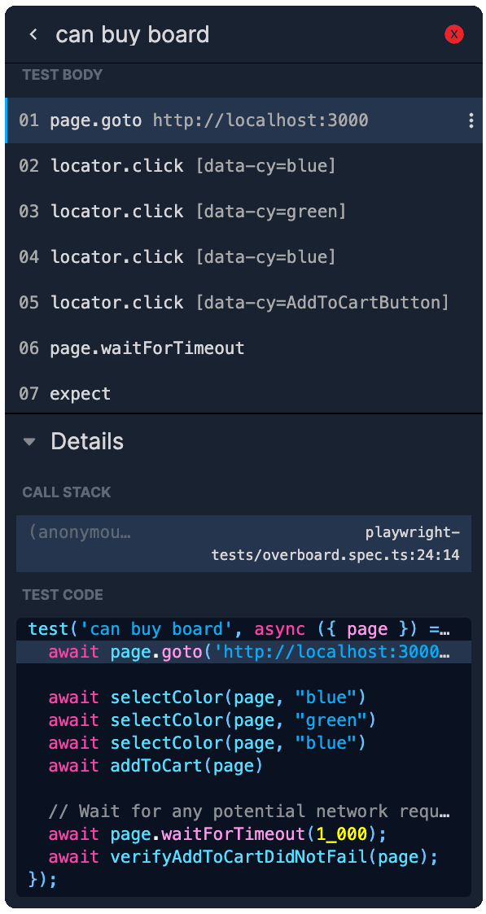The height and width of the screenshot is (914, 486).
Task: Click the red X icon in the header
Action: coord(454,34)
